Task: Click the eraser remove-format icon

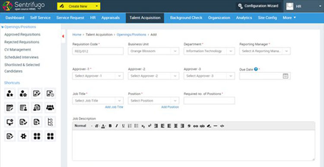Action: [209, 126]
